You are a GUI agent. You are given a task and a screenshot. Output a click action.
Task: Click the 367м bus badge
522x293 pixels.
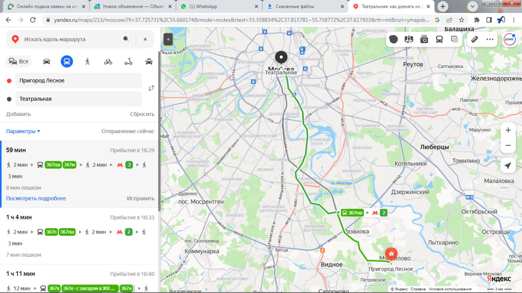pyautogui.click(x=69, y=165)
